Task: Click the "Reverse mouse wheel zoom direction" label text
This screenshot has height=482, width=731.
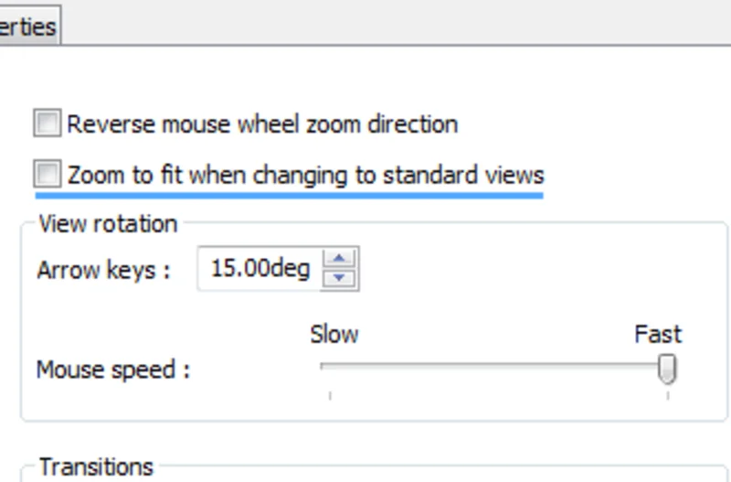Action: click(262, 123)
